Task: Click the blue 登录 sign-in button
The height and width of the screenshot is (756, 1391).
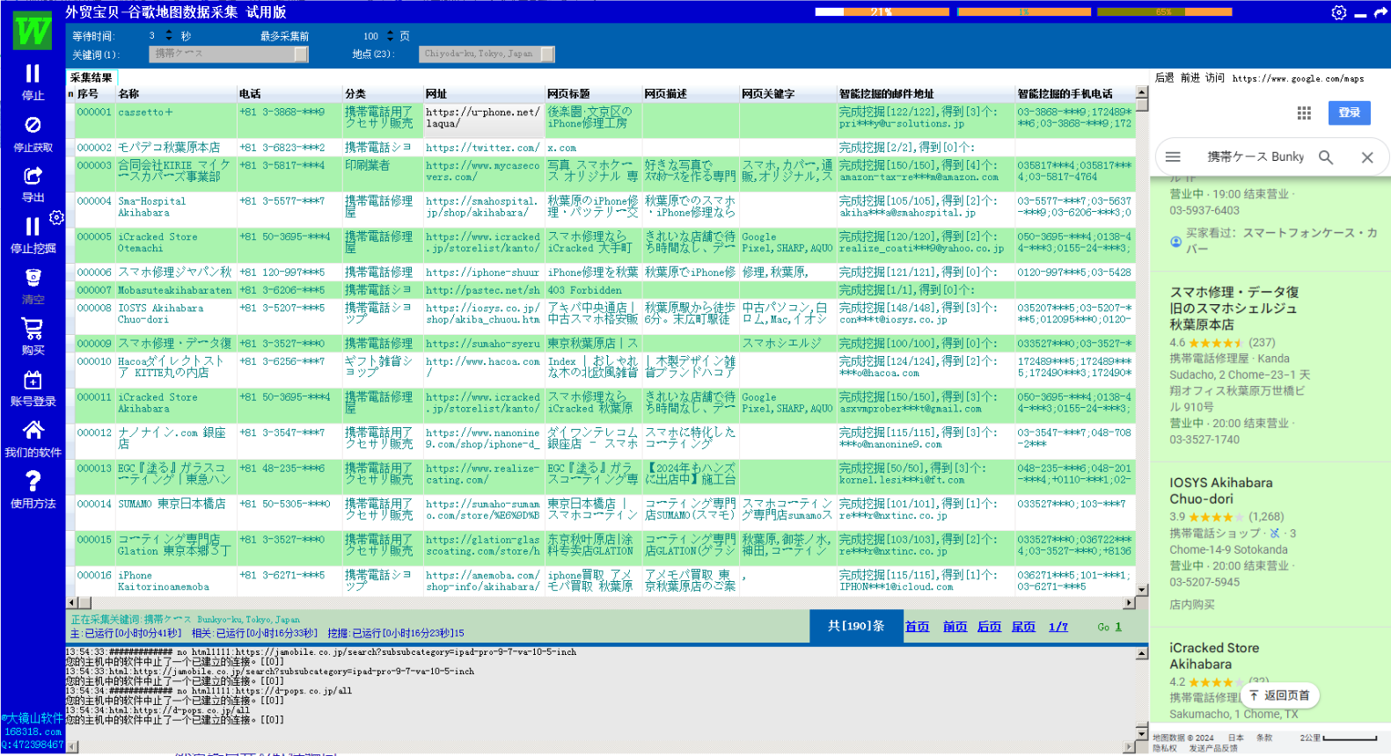Action: pyautogui.click(x=1349, y=113)
